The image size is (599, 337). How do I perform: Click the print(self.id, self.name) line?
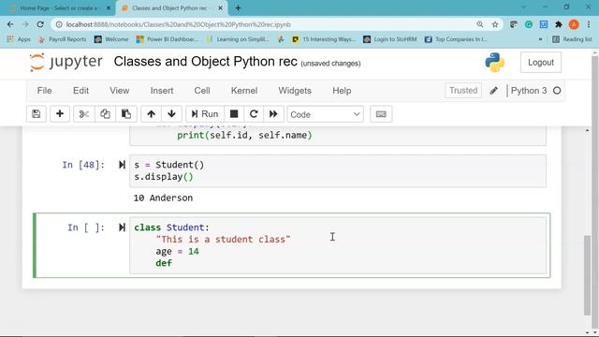point(244,135)
